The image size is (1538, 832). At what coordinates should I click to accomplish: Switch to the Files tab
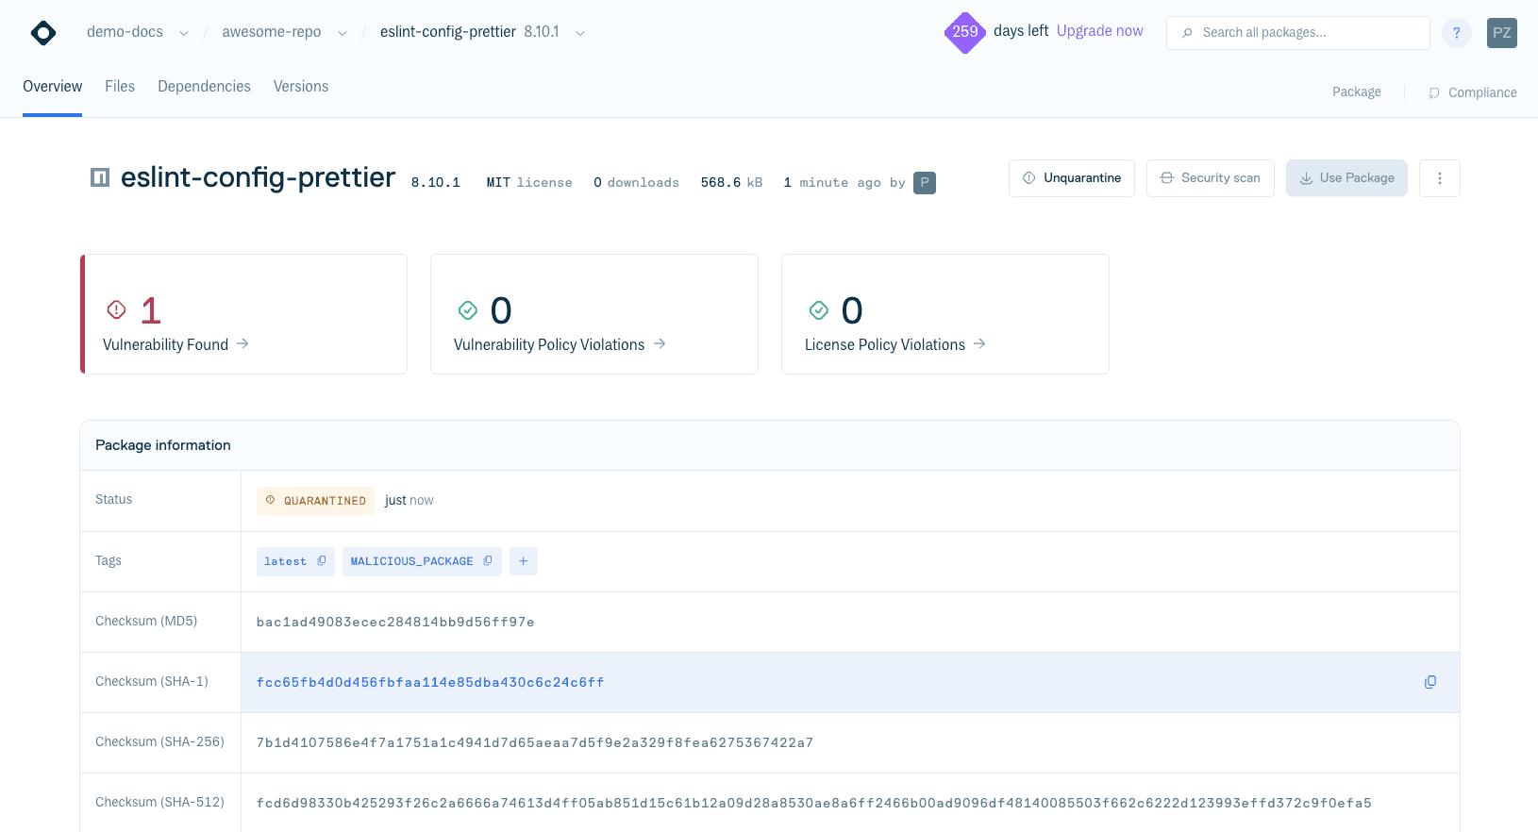[x=120, y=87]
